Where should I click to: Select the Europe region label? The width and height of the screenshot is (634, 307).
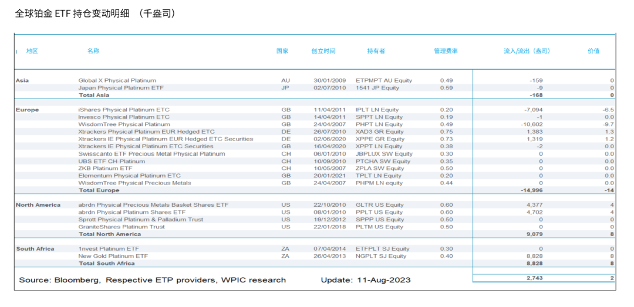point(27,110)
